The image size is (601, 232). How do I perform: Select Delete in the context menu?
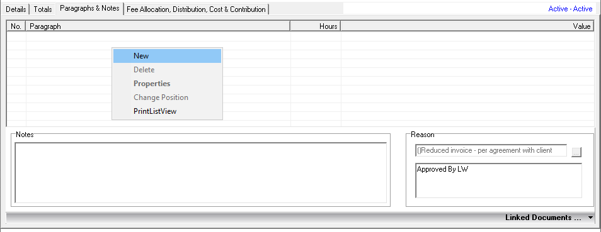(167, 70)
